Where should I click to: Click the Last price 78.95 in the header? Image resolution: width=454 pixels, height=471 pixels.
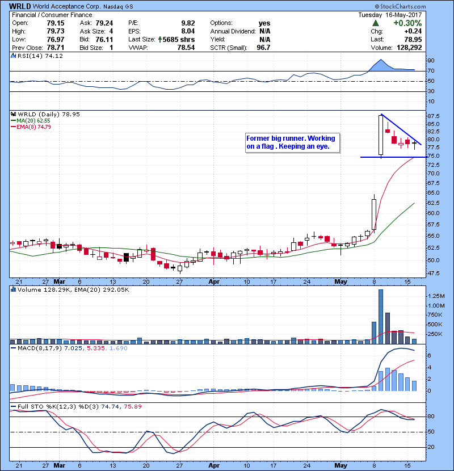pos(413,39)
